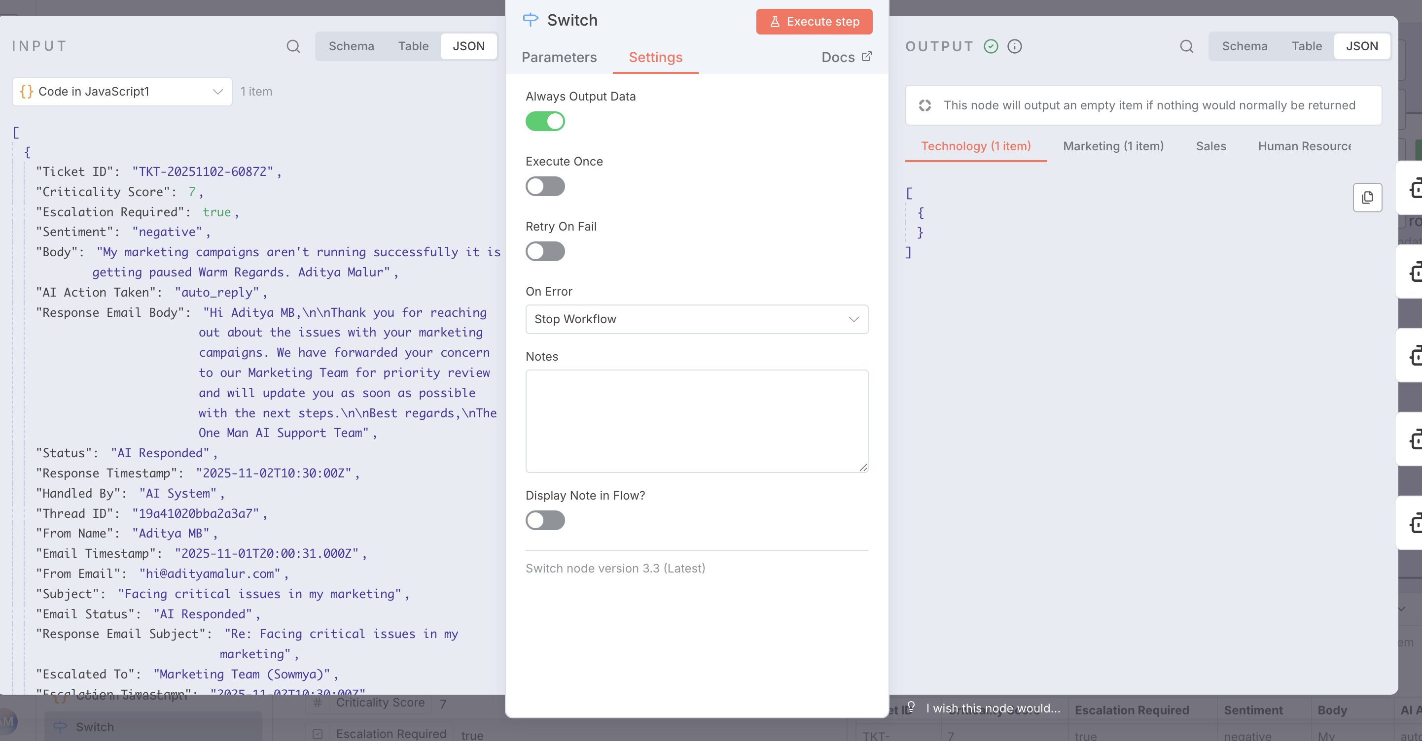Screen dimensions: 1422x741
Task: Click the copy output JSON icon
Action: tap(1367, 198)
